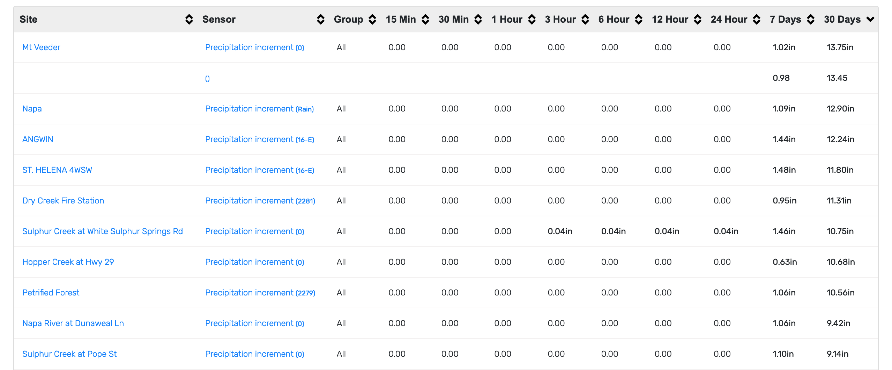The height and width of the screenshot is (370, 892).
Task: Click the Sensor column sort arrows
Action: point(320,20)
